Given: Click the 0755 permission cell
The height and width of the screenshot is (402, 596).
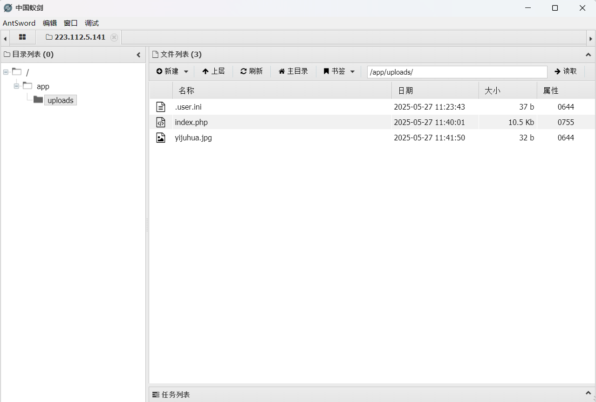Looking at the screenshot, I should pyautogui.click(x=566, y=122).
